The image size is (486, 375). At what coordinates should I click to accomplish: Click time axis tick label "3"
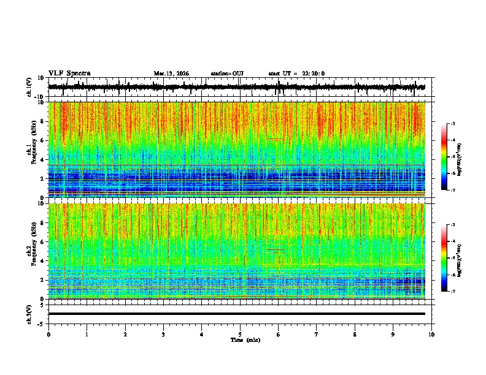point(163,335)
